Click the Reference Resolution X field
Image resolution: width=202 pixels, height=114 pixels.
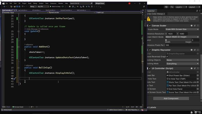click(172, 34)
